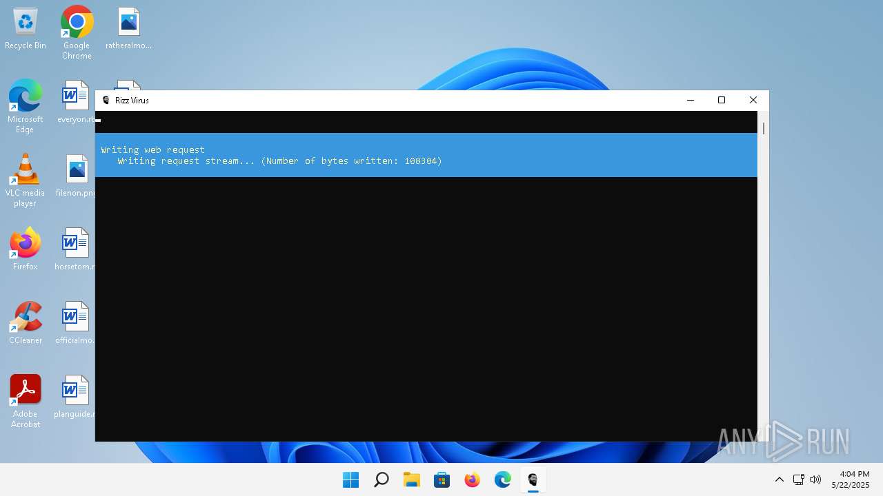The height and width of the screenshot is (496, 883).
Task: Open Microsoft Edge desktop shortcut
Action: pos(26,107)
